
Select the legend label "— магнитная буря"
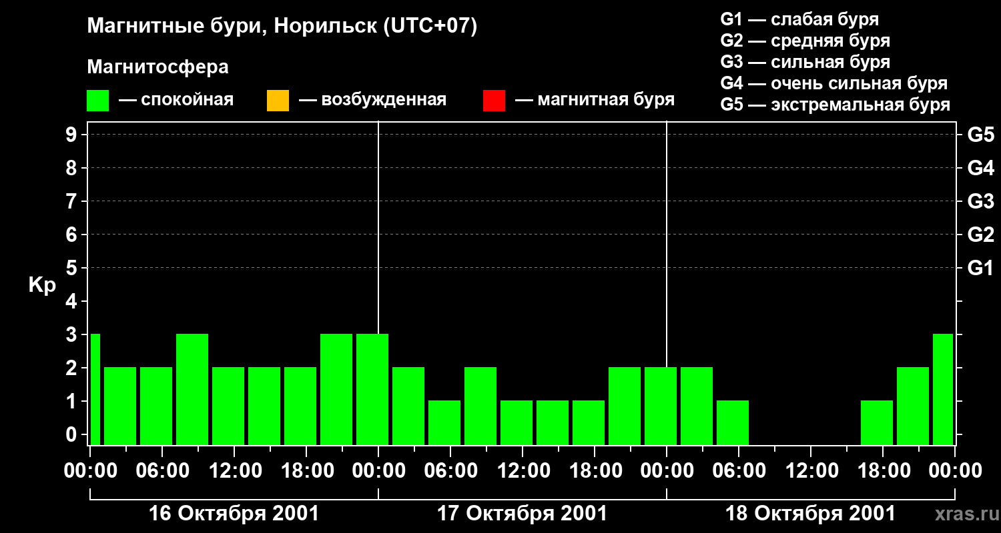coord(595,100)
